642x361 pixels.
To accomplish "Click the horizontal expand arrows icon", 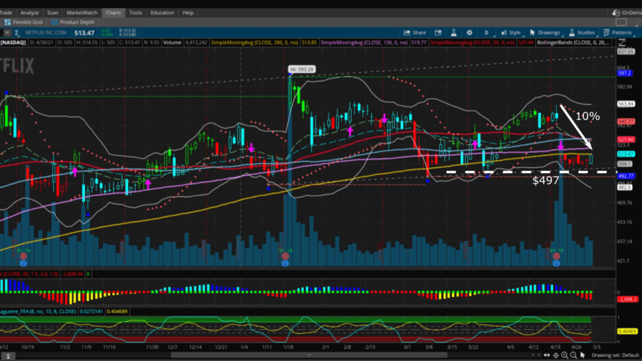I will (x=547, y=355).
